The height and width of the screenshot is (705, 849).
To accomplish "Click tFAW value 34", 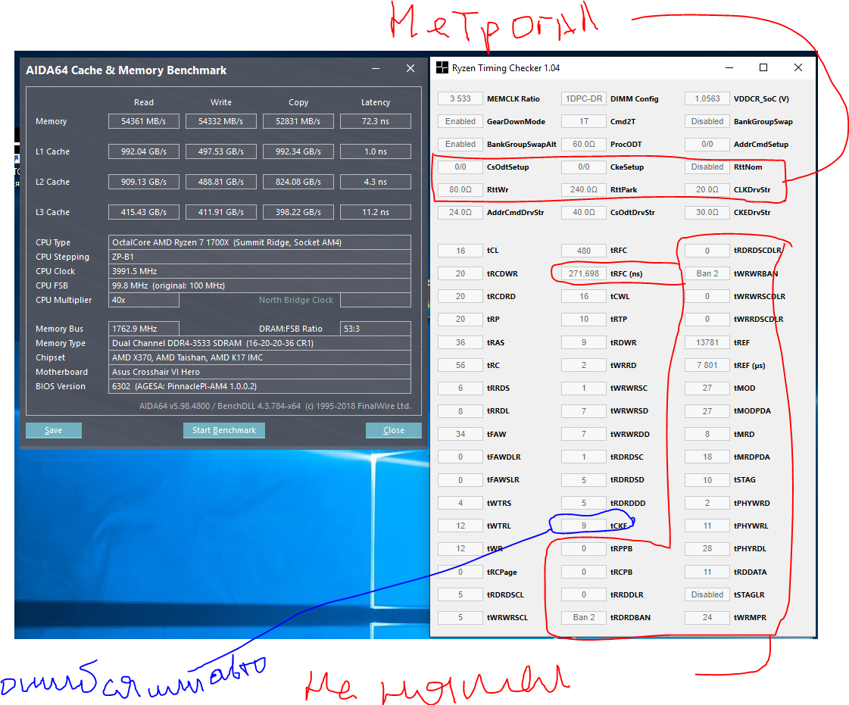I will (460, 434).
